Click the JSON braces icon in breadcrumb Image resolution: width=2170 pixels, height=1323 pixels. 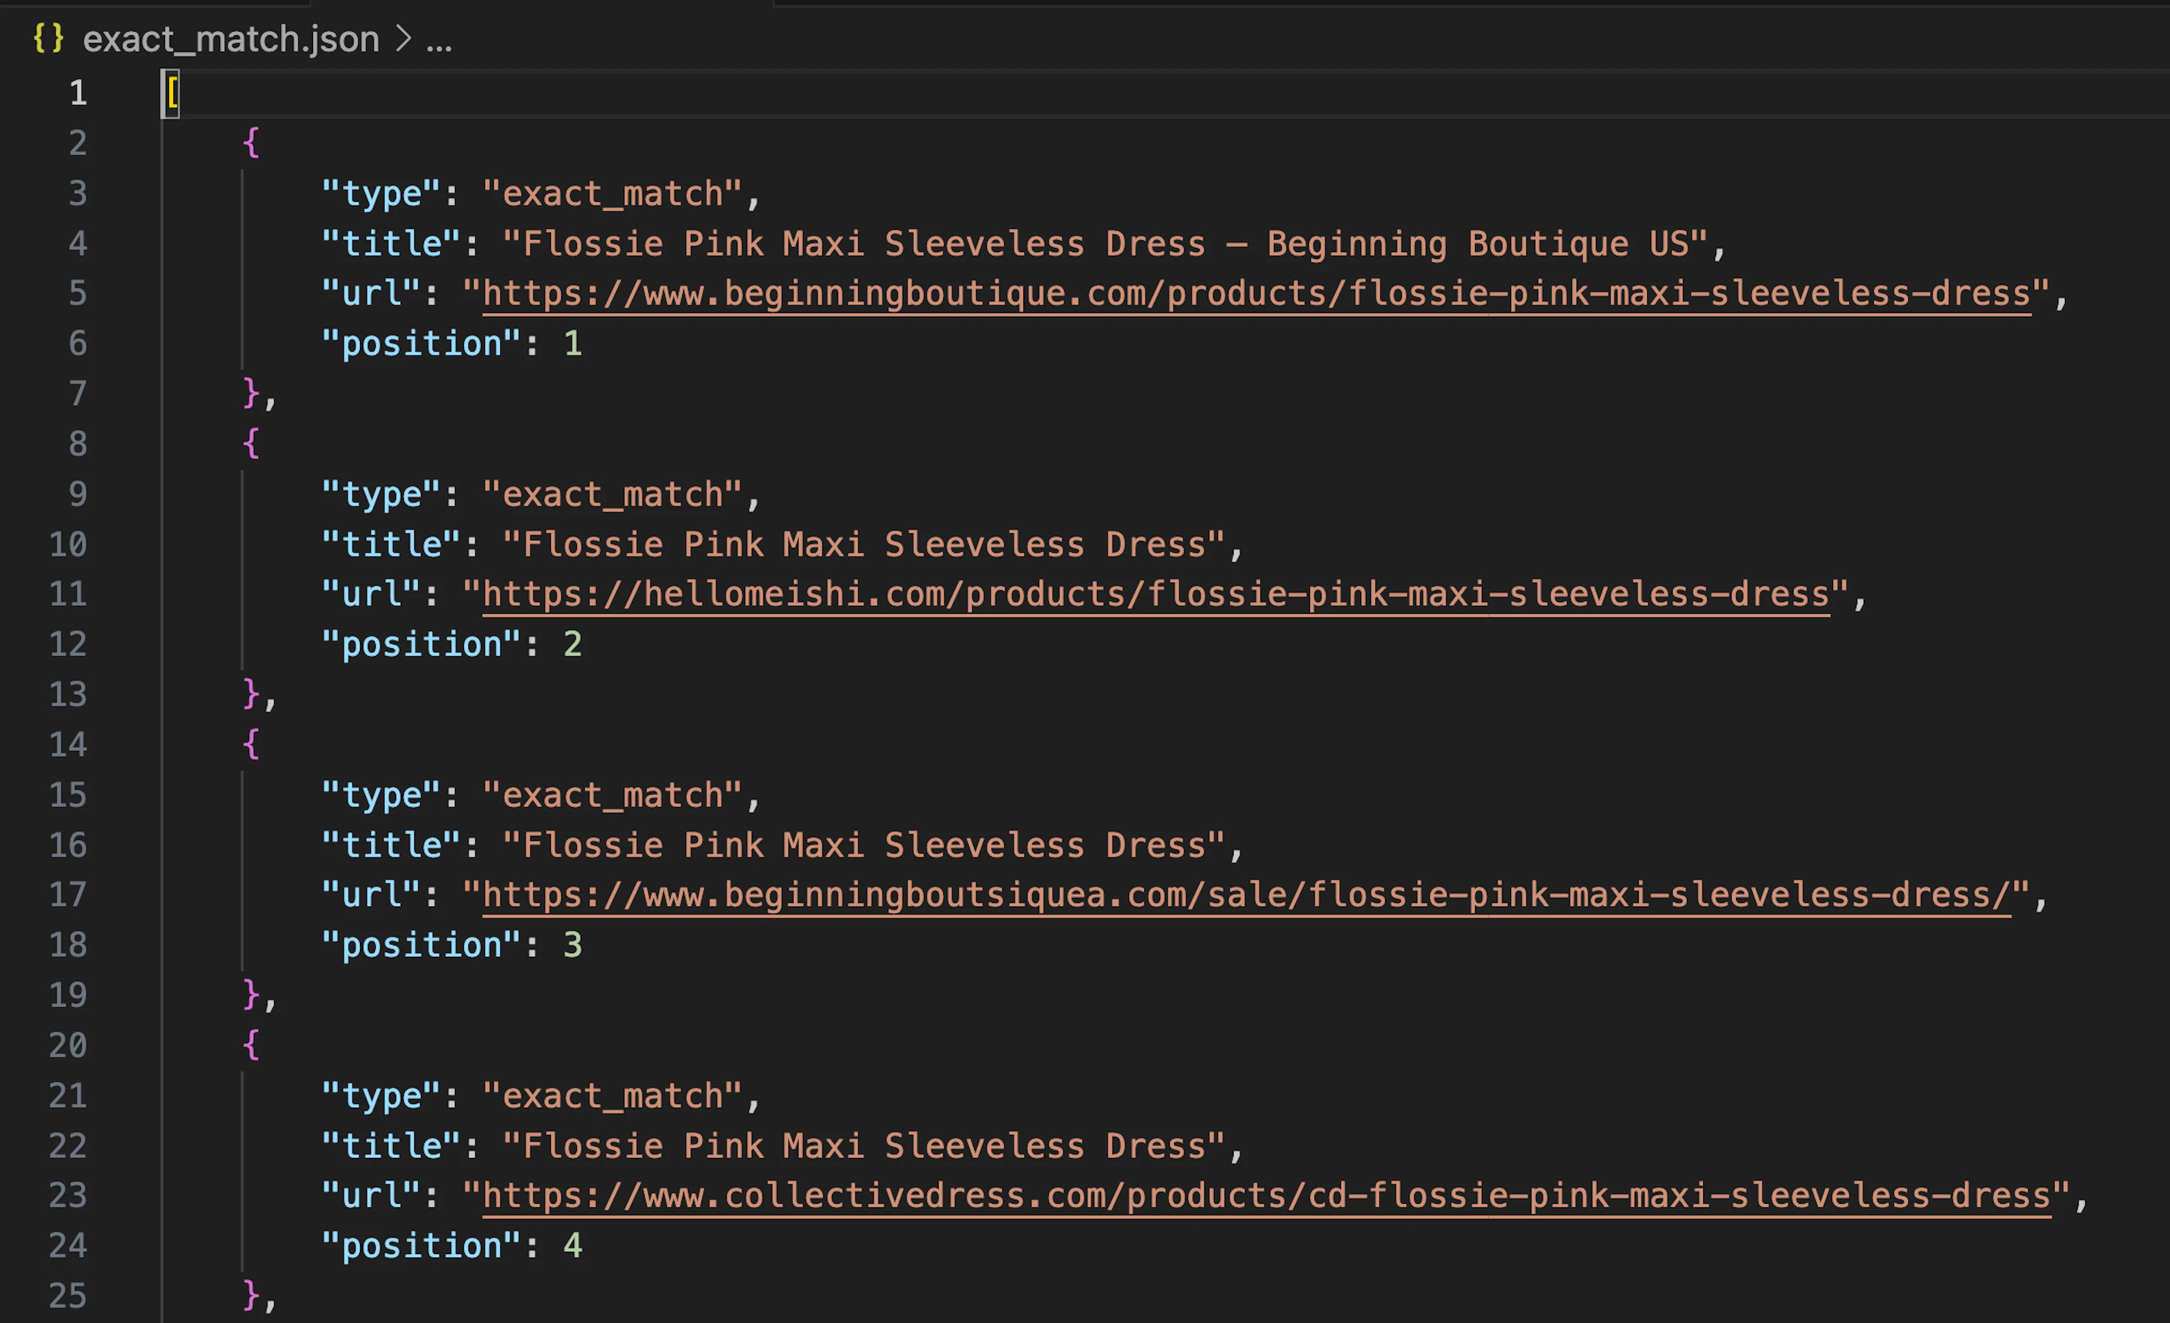pyautogui.click(x=49, y=39)
